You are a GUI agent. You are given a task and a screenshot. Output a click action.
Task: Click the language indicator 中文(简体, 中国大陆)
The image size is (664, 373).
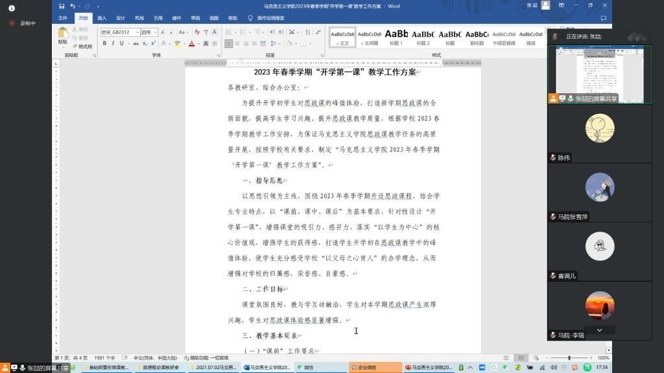(155, 357)
